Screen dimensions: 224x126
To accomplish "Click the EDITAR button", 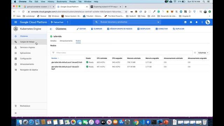I will [x=81, y=29].
